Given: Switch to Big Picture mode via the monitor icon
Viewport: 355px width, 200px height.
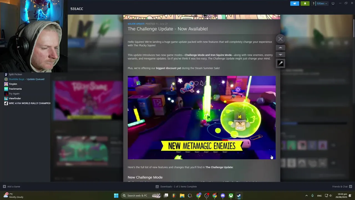Looking at the screenshot, I should coord(333,3).
